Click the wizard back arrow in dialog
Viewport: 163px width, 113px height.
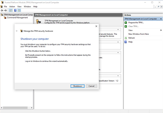pos(17,31)
